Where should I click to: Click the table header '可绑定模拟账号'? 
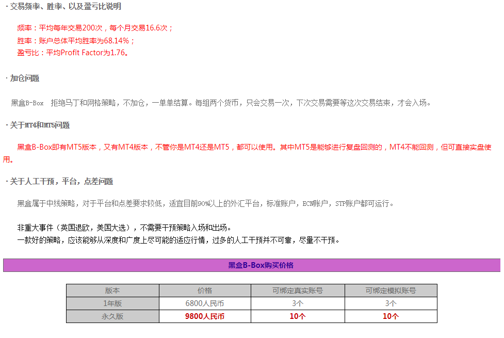coord(391,291)
